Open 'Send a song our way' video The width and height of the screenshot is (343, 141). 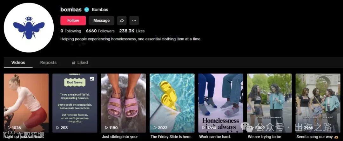pyautogui.click(x=318, y=103)
